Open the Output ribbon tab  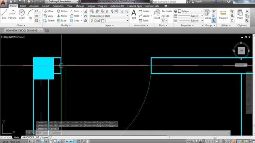tap(91, 6)
